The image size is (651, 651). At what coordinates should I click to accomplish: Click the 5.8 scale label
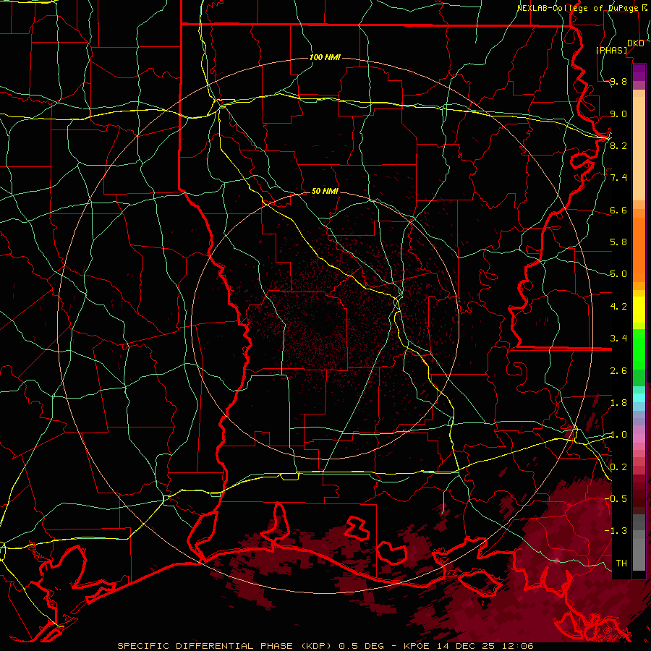(x=618, y=242)
